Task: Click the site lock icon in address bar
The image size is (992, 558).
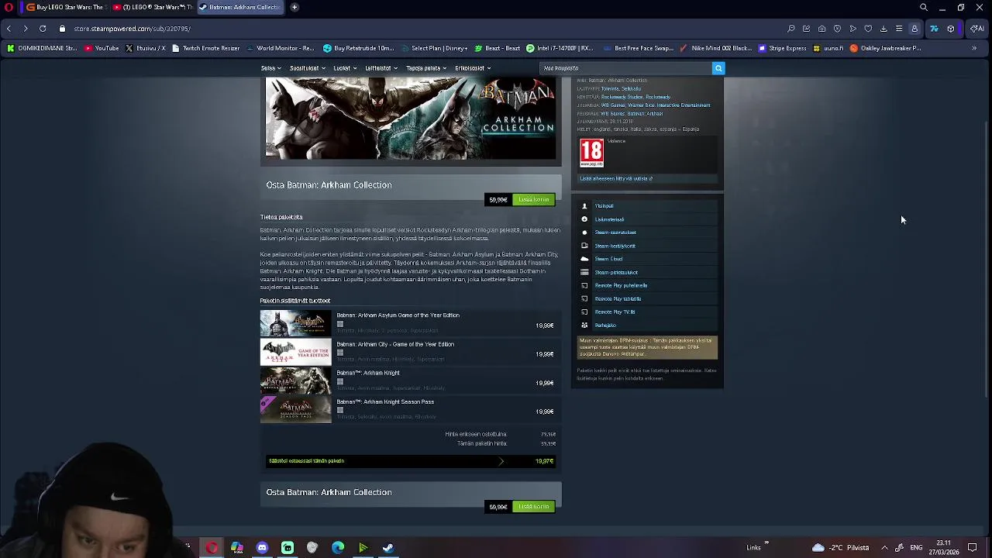Action: pos(64,29)
